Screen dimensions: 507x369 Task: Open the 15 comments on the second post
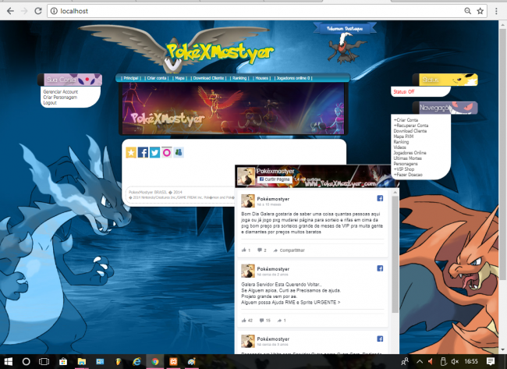(x=265, y=320)
